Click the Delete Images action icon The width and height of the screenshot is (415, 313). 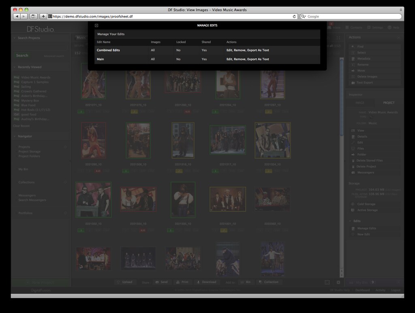click(x=353, y=76)
